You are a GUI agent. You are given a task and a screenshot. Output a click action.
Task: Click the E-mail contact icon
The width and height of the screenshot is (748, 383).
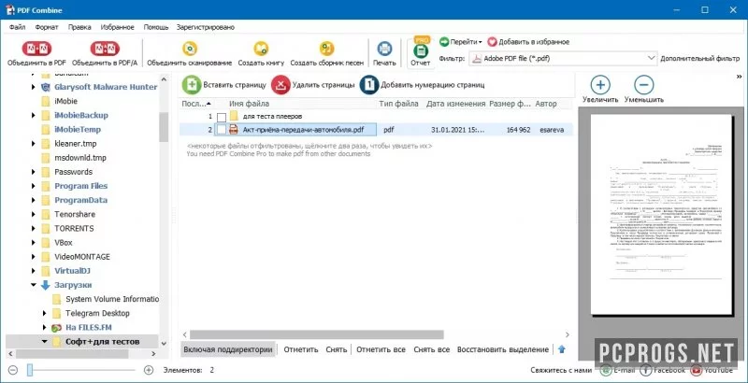point(605,370)
